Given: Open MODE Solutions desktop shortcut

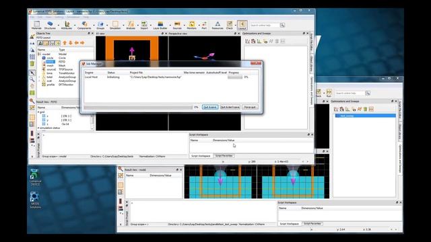Looking at the screenshot, I should pyautogui.click(x=35, y=200).
